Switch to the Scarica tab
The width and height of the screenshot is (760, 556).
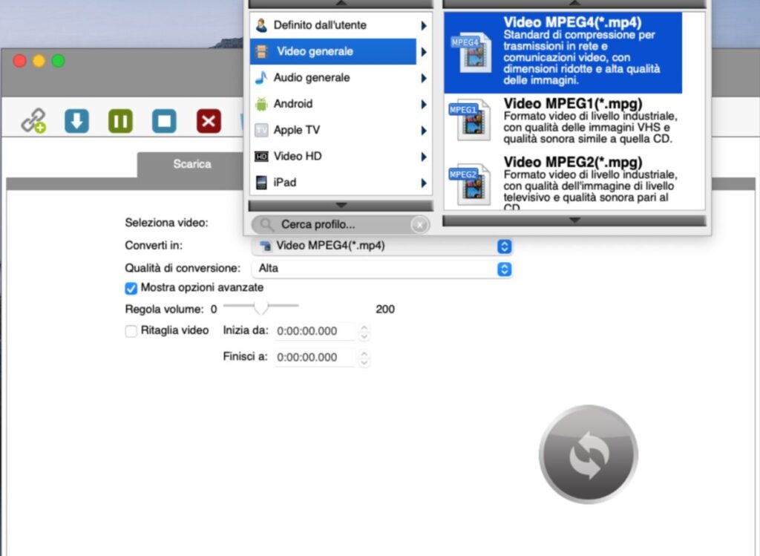[x=192, y=164]
